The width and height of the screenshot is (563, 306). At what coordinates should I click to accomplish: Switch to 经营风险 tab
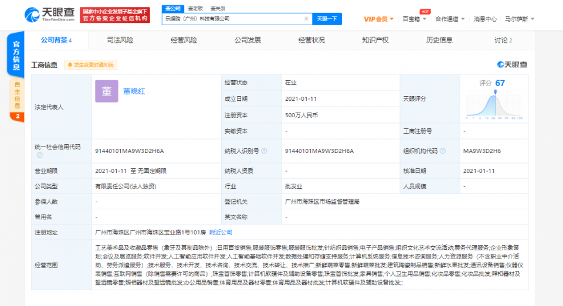[x=184, y=40]
